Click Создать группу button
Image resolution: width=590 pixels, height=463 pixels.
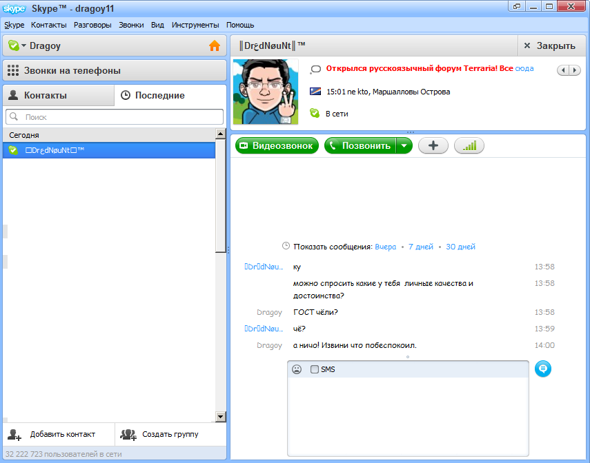tap(170, 434)
